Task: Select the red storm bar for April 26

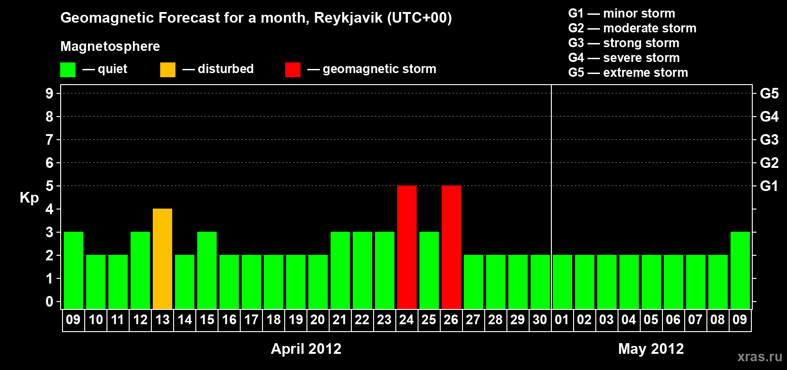Action: point(451,247)
